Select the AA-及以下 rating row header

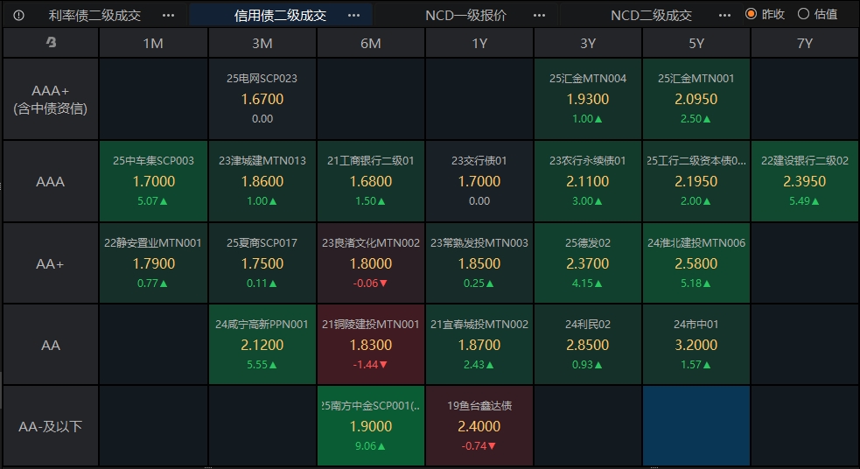[51, 427]
